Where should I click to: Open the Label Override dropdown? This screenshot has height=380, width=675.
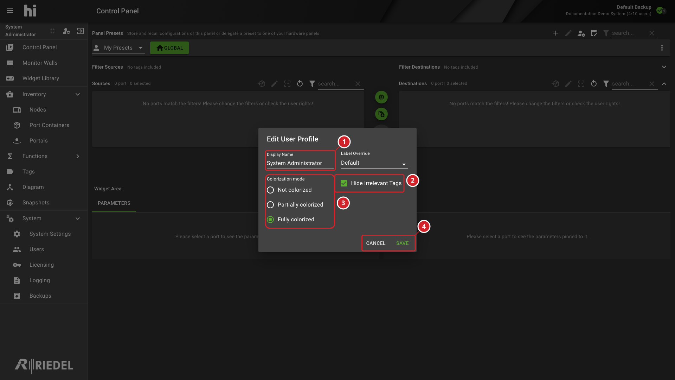(374, 163)
